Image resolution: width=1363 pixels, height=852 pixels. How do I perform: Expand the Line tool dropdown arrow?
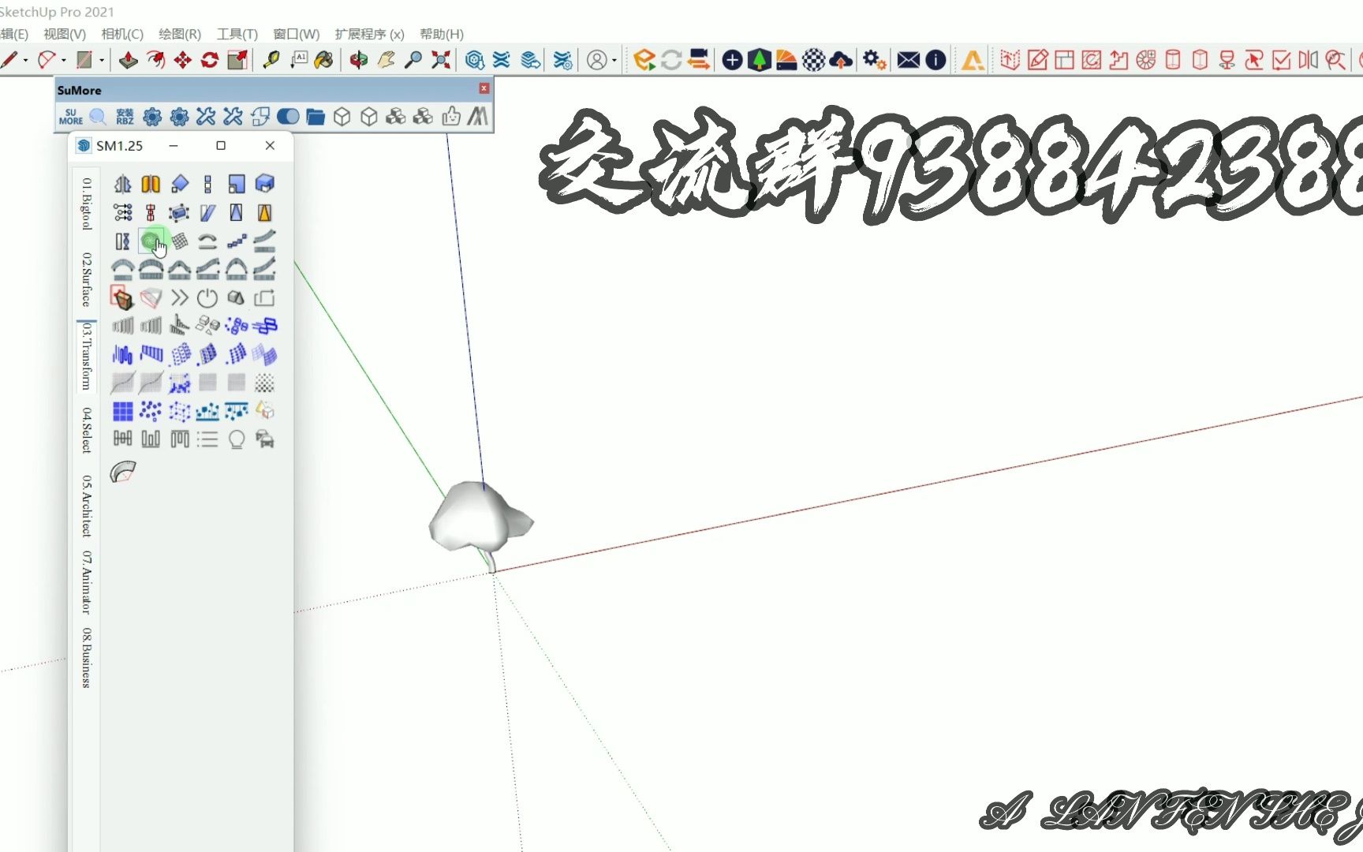pos(24,60)
